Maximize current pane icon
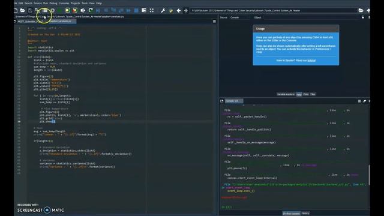384x216 pixels. 144,11
